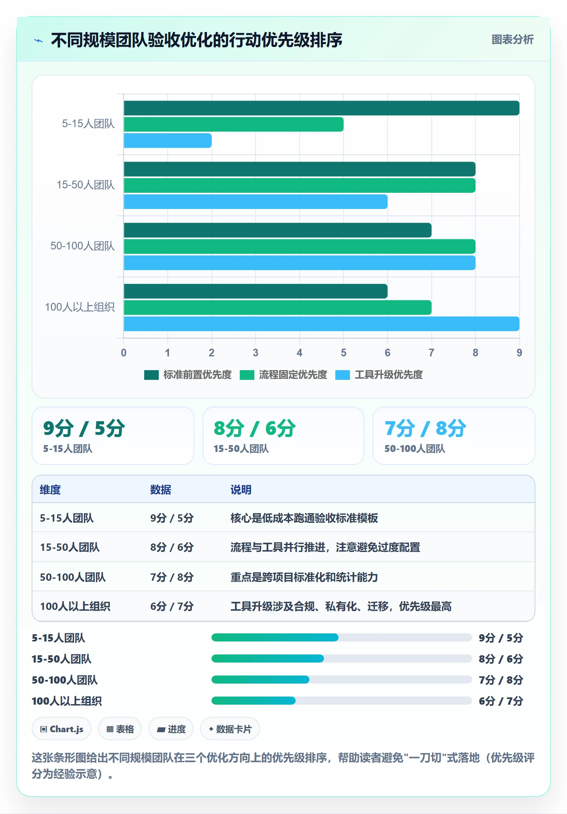
Task: Click the dark green 标准前置 bar for 5-15人团队
Action: tap(322, 108)
